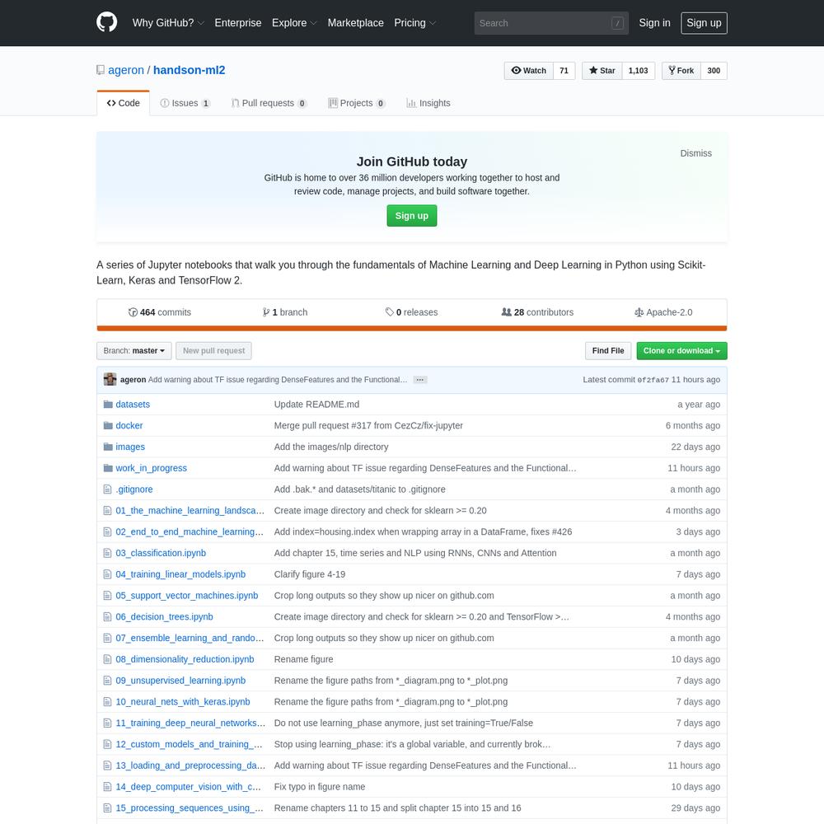Fork the repository with the Fork button
This screenshot has width=824, height=824.
click(x=681, y=70)
